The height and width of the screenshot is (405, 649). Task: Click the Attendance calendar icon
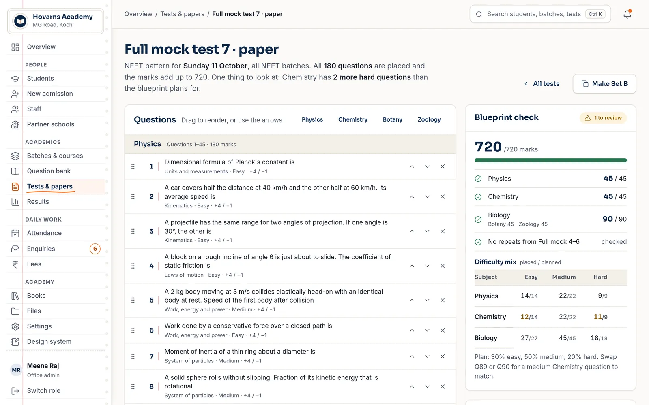pos(15,233)
